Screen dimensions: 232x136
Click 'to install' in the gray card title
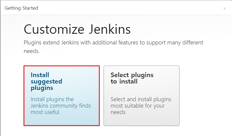(x=124, y=81)
